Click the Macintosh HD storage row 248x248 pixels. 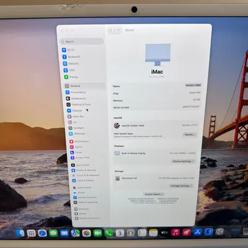click(x=154, y=178)
